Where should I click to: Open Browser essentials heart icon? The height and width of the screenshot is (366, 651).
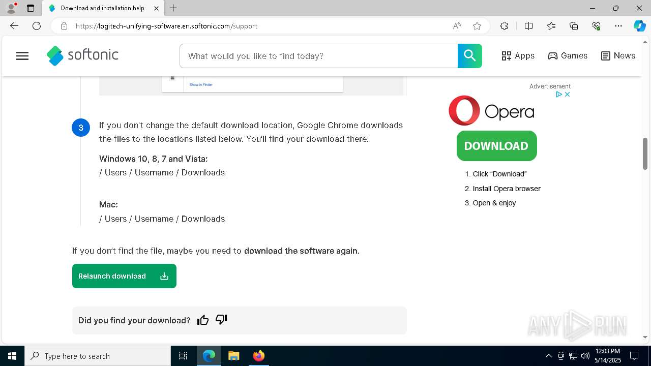pyautogui.click(x=596, y=26)
